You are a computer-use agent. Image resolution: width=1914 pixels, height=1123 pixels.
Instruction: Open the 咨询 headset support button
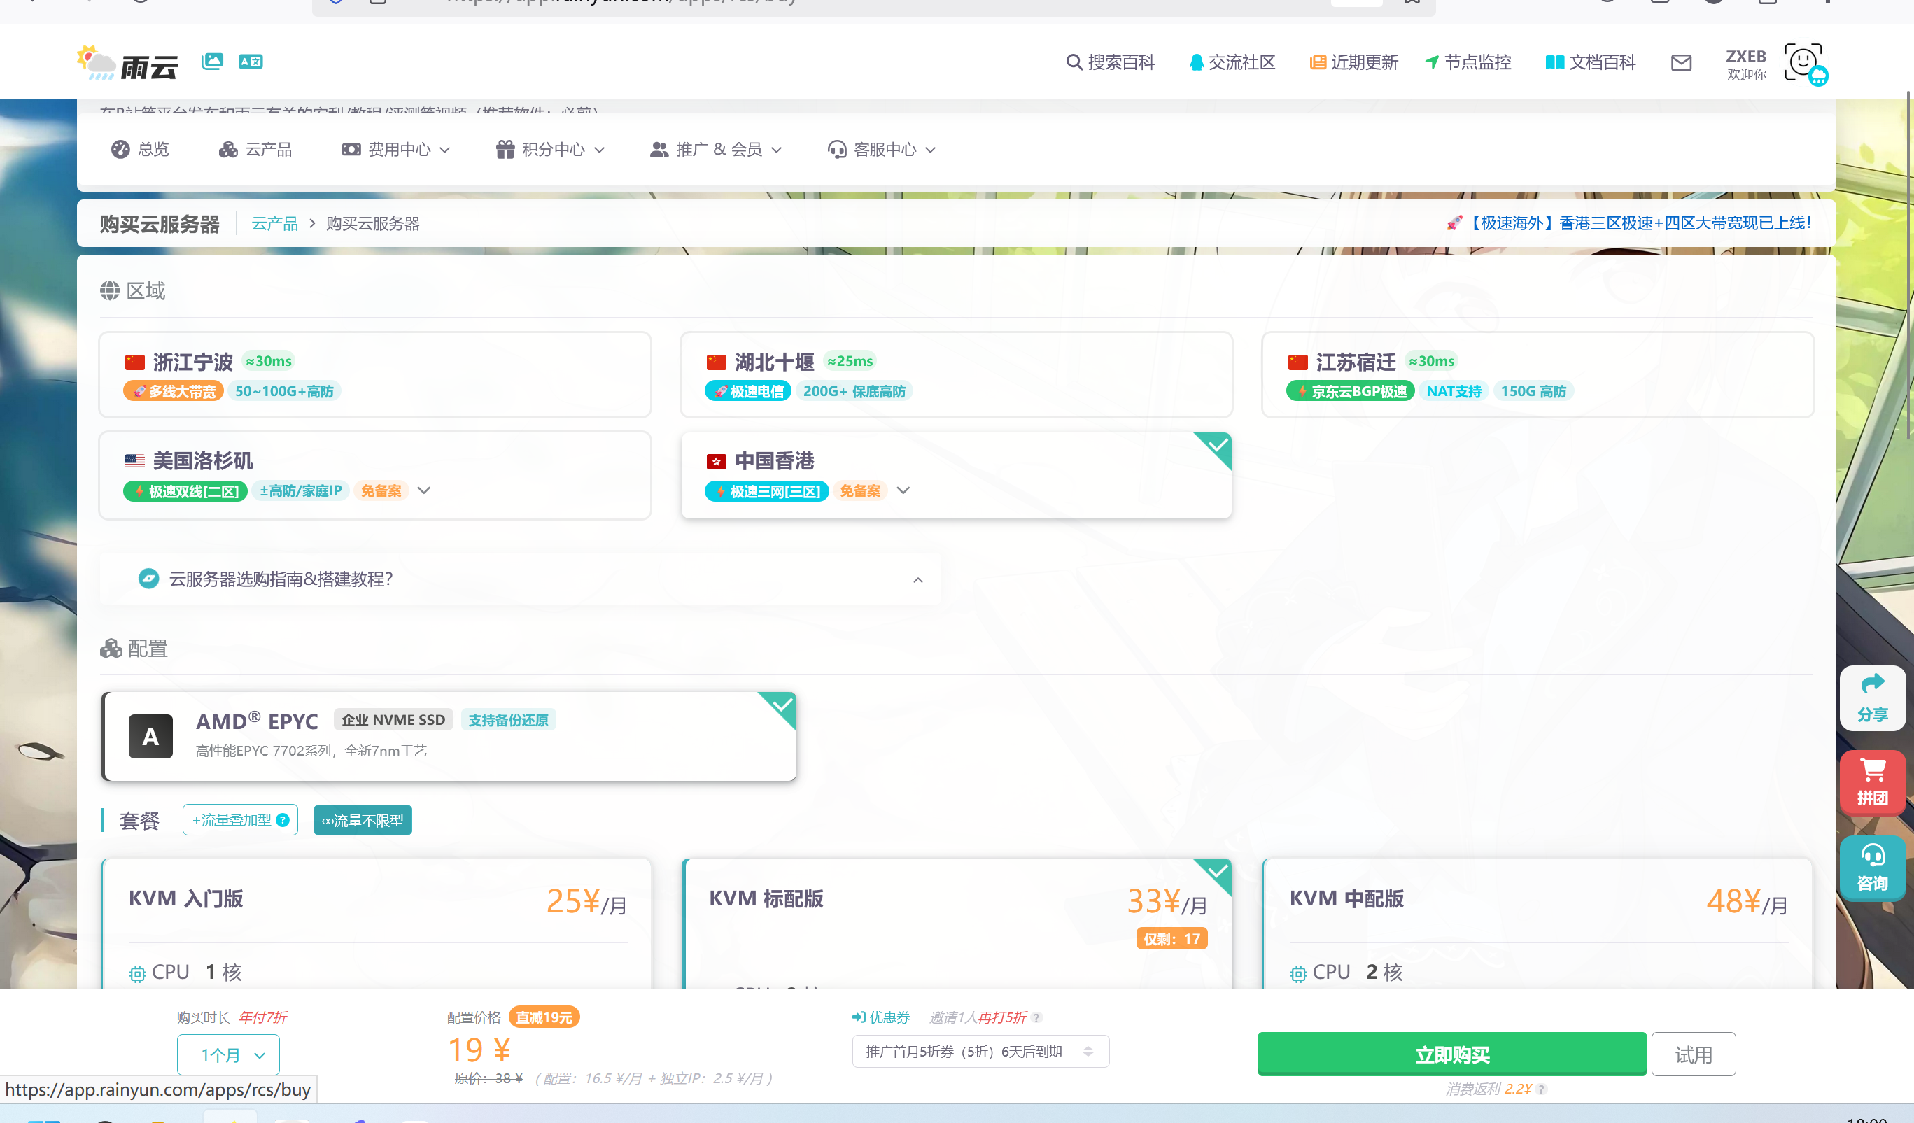1871,866
